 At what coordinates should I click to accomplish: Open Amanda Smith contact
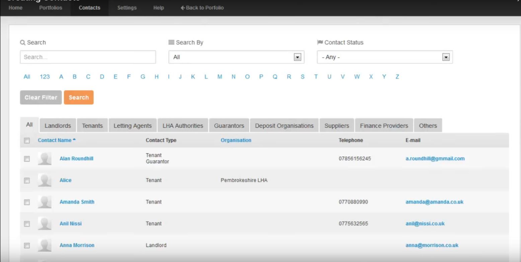point(77,202)
